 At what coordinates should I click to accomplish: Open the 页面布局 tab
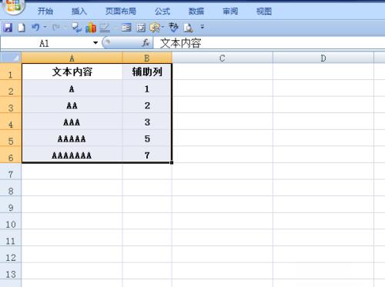[121, 11]
